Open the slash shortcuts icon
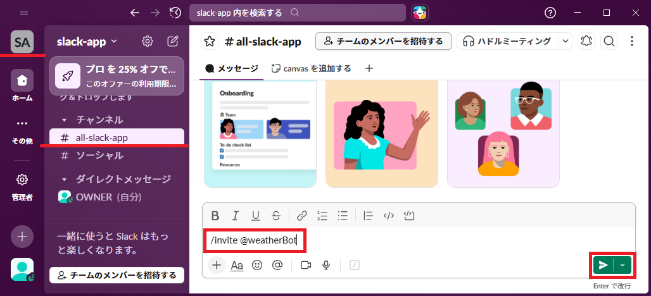 click(x=354, y=265)
